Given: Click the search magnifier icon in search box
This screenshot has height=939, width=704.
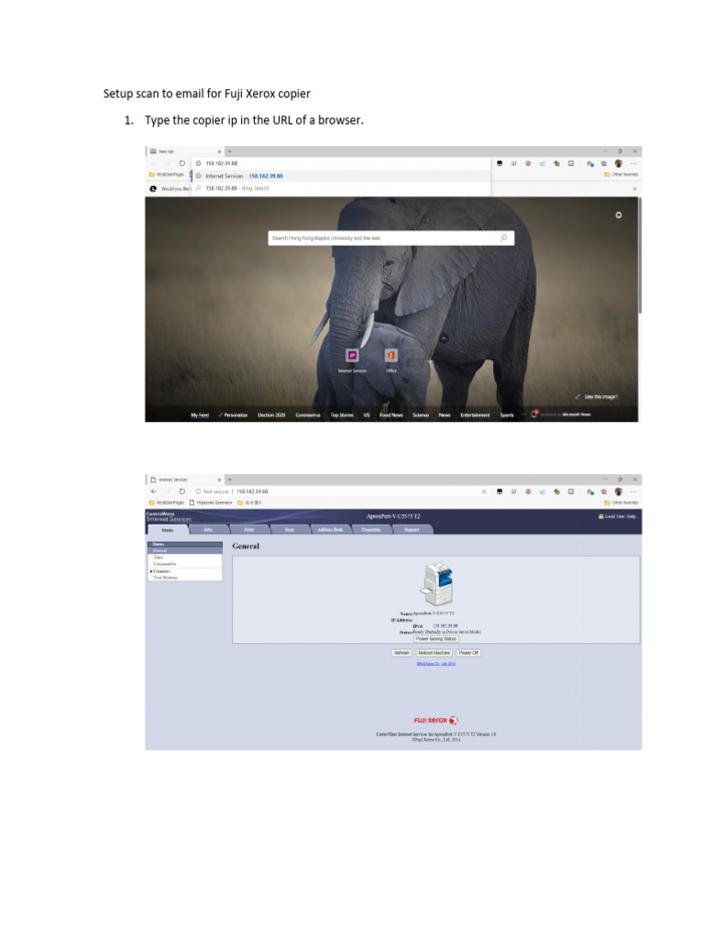Looking at the screenshot, I should [503, 238].
